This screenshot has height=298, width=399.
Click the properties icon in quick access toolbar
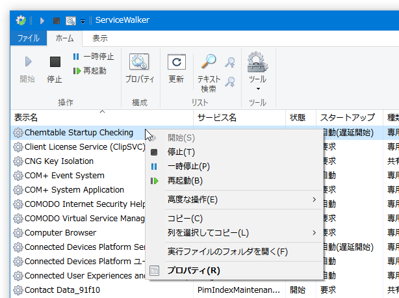click(71, 21)
